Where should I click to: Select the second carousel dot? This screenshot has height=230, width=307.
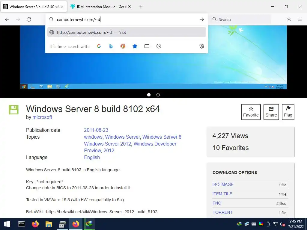pyautogui.click(x=158, y=95)
